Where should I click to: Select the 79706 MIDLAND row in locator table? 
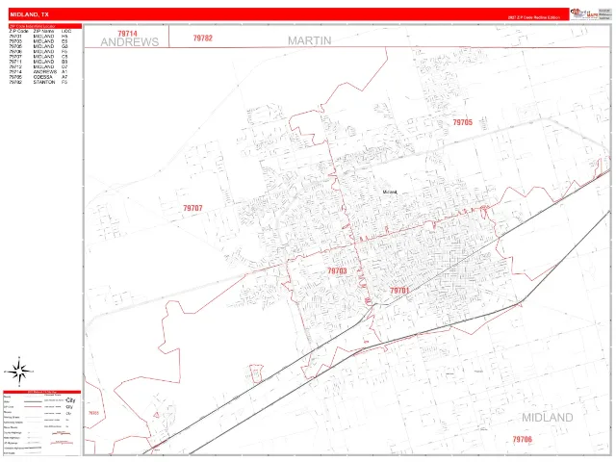click(x=38, y=51)
